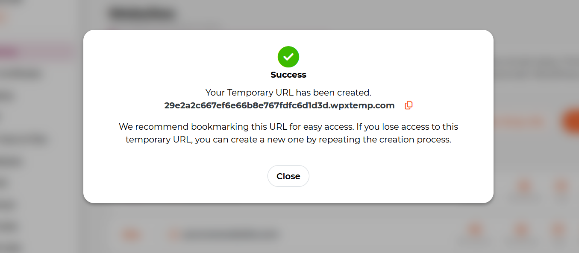Click the green success checkmark icon
The image size is (579, 253).
[288, 57]
